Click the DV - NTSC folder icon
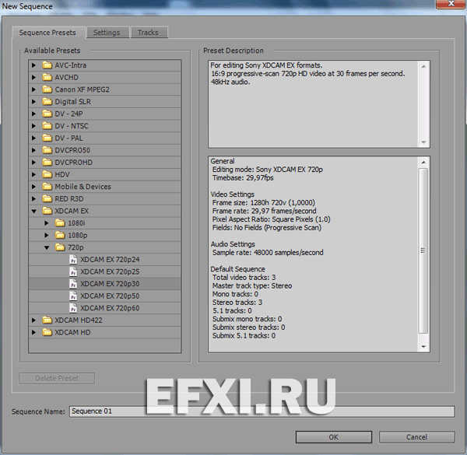Image resolution: width=467 pixels, height=455 pixels. [47, 125]
